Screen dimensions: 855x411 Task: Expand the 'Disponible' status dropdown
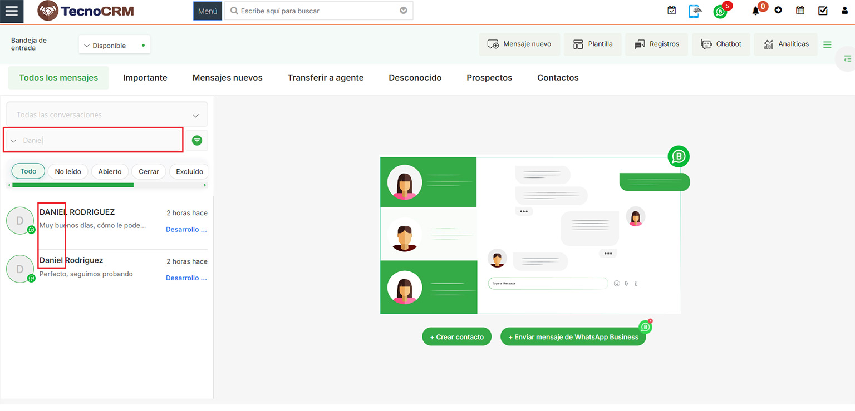pyautogui.click(x=114, y=46)
